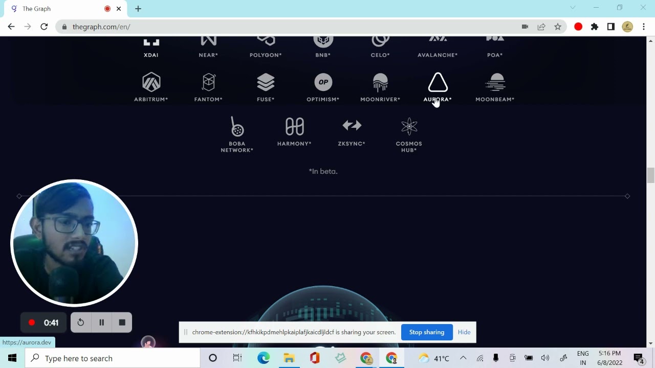Open the NEAR network label

(208, 55)
